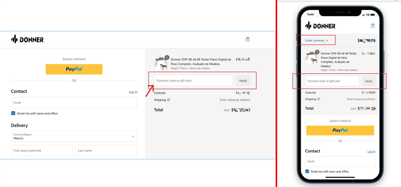Screen dimensions: 401x187
Task: Open the cart bag icon in phone view
Action: (373, 26)
